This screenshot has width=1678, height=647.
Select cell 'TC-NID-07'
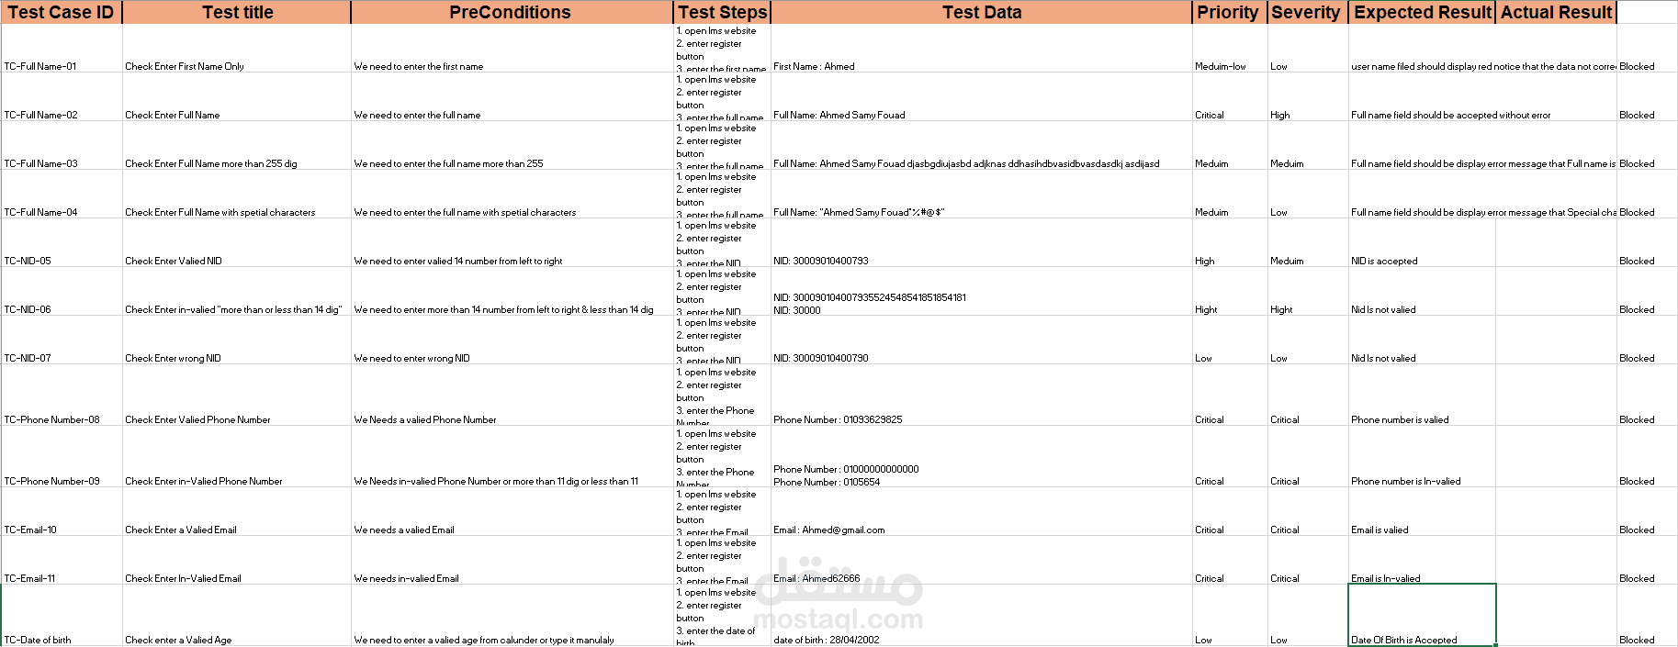62,340
